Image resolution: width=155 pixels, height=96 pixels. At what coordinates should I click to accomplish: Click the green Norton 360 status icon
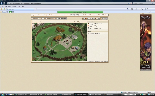(x=10, y=12)
